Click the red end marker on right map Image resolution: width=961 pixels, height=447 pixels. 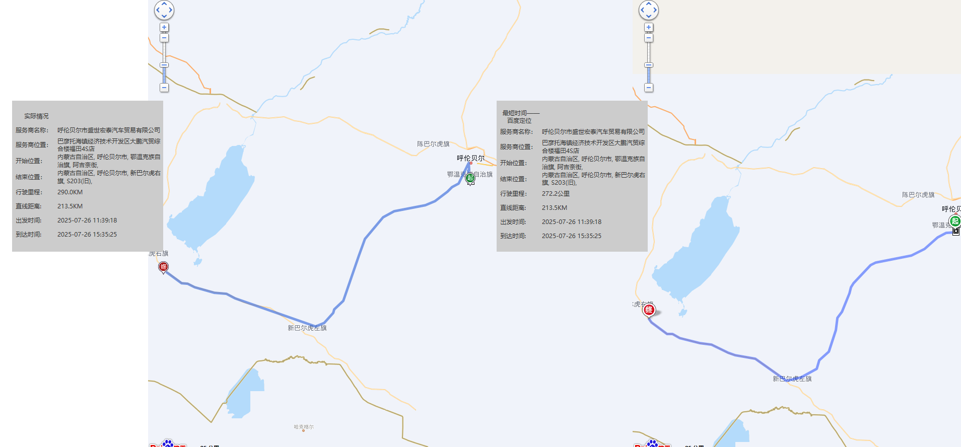point(649,310)
